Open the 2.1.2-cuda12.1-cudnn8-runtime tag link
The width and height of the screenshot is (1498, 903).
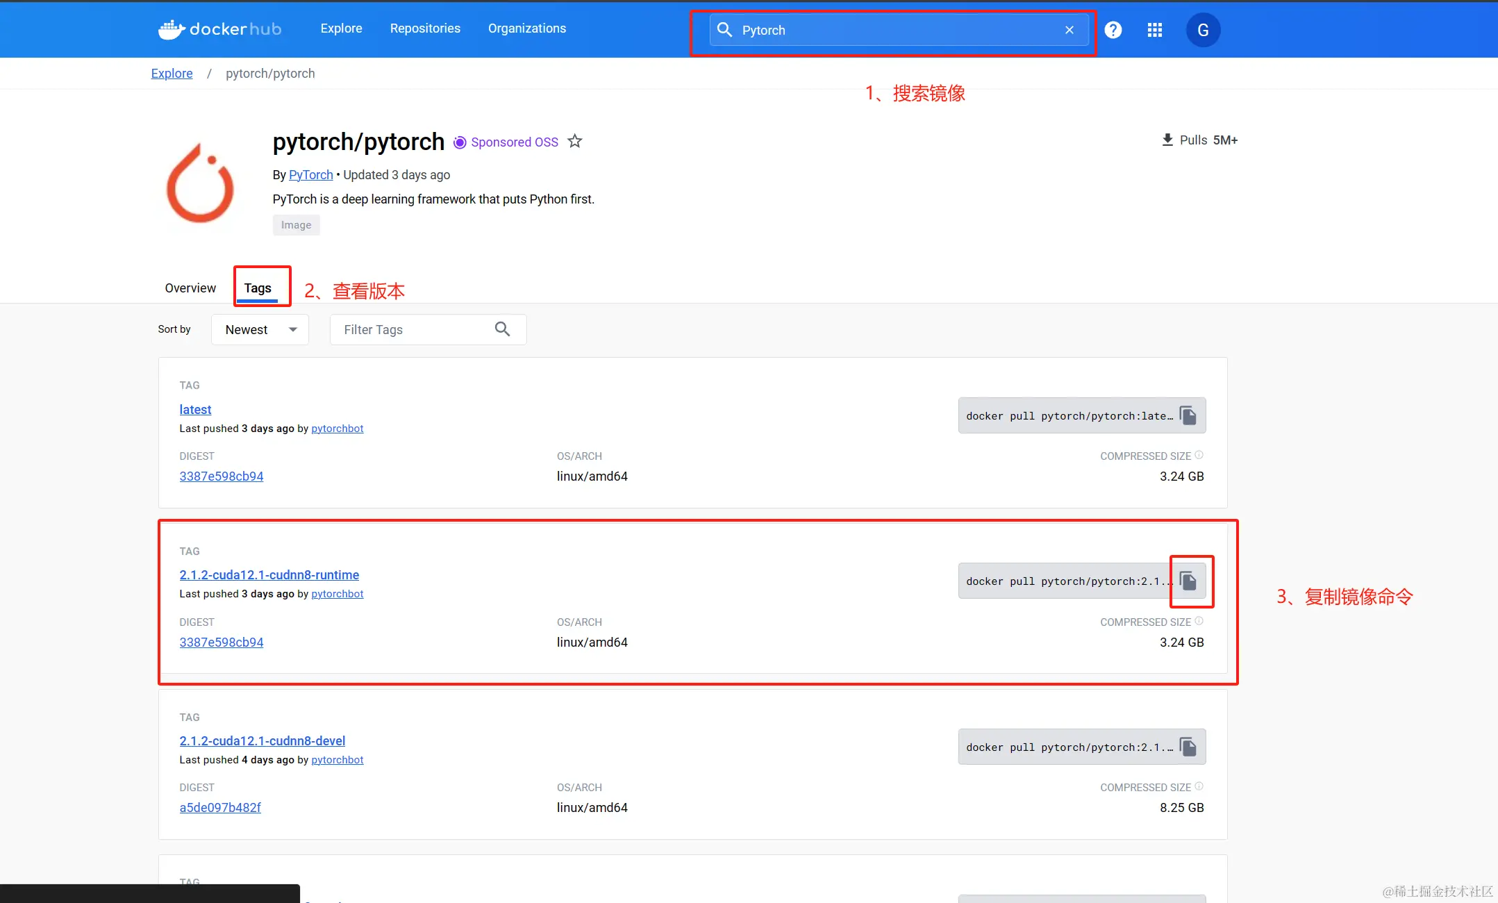[269, 574]
